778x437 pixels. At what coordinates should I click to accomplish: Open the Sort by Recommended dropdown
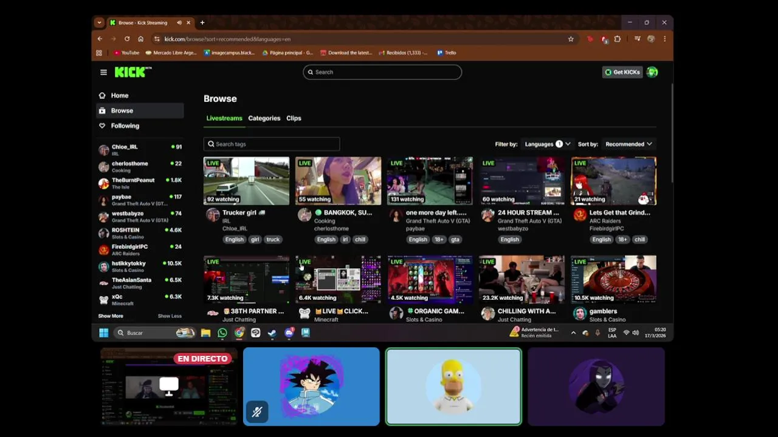pyautogui.click(x=628, y=144)
